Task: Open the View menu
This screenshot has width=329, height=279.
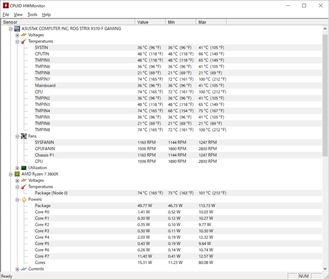Action: (x=18, y=14)
